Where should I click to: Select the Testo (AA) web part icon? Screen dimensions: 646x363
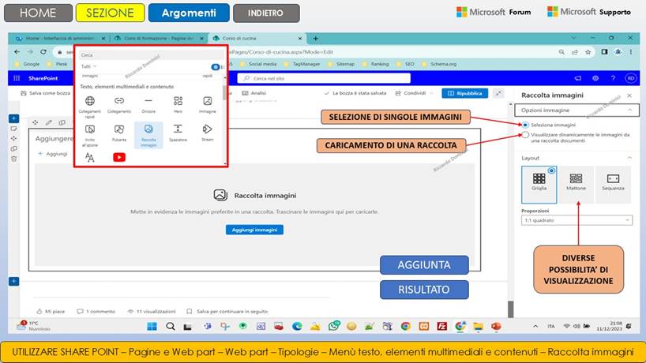[90, 157]
